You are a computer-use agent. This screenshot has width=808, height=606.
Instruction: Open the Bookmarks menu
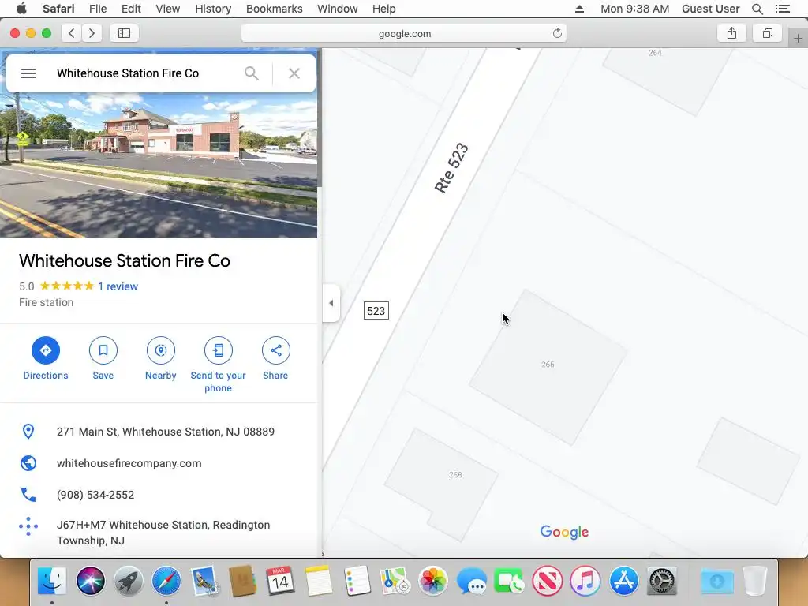[x=274, y=9]
